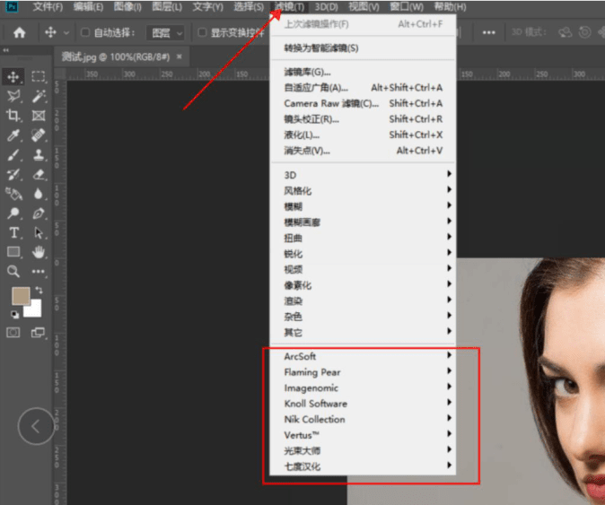Select the Eraser tool
This screenshot has height=505, width=605.
point(39,174)
